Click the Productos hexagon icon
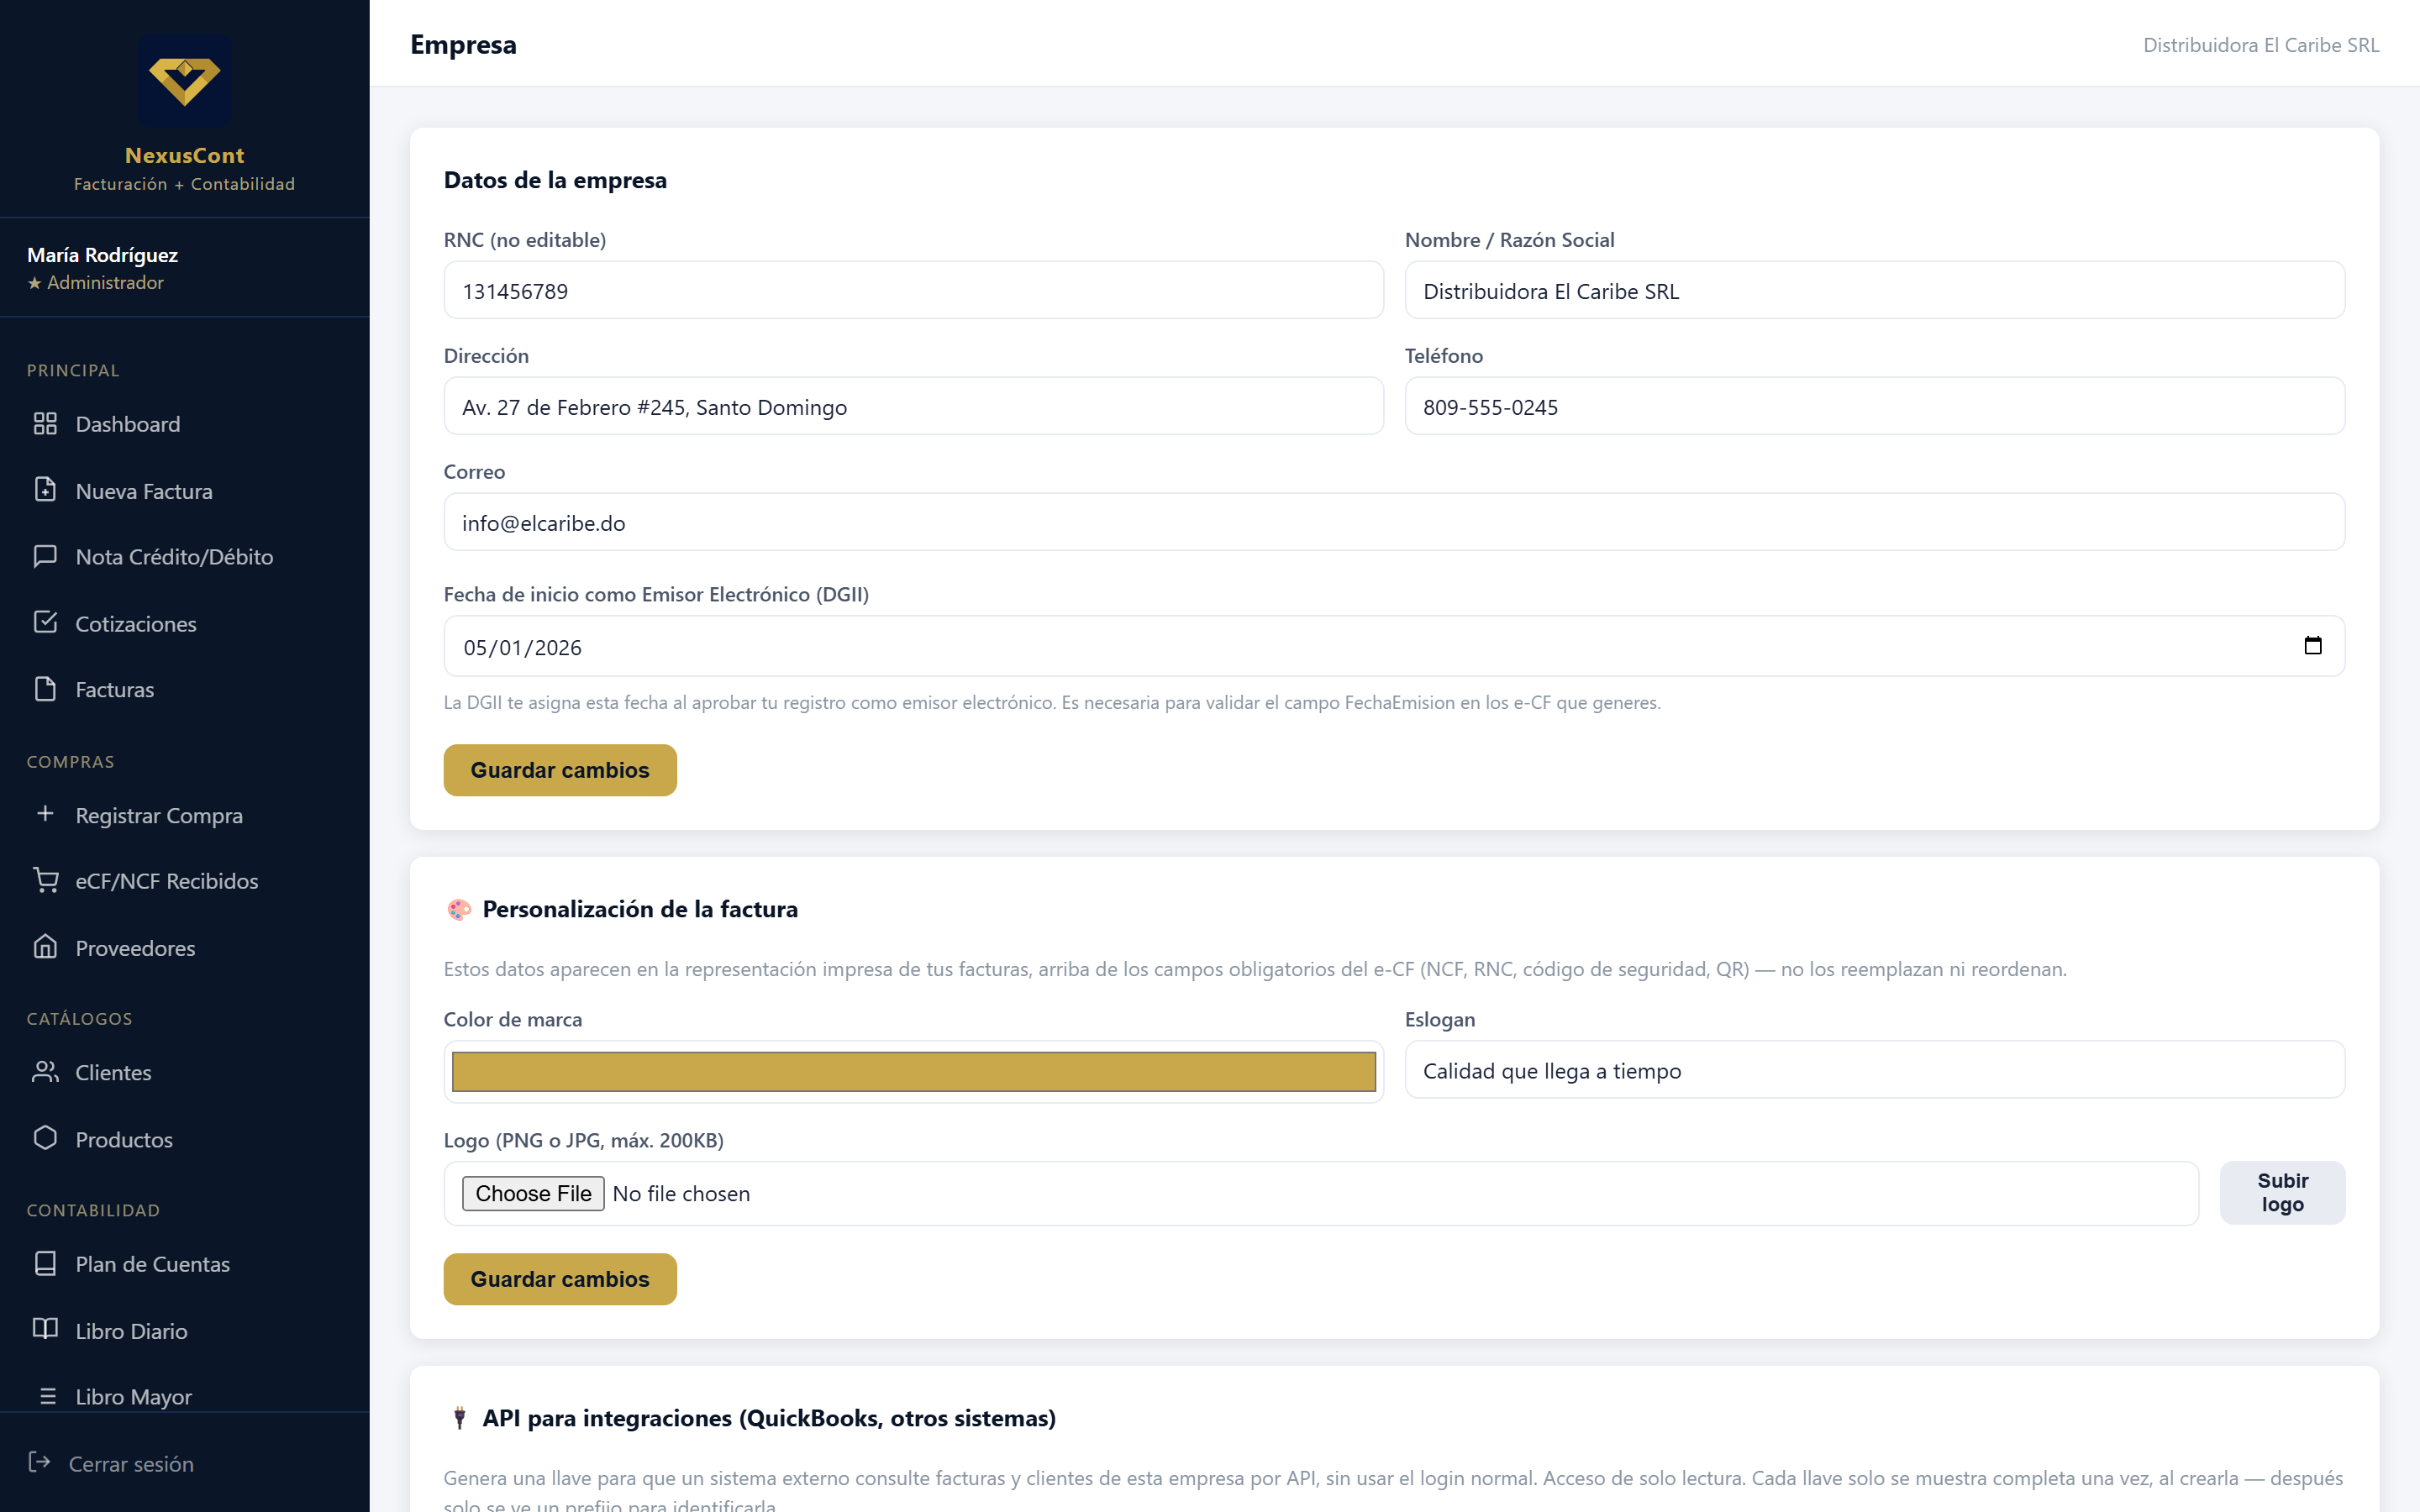The height and width of the screenshot is (1512, 2420). 45,1138
